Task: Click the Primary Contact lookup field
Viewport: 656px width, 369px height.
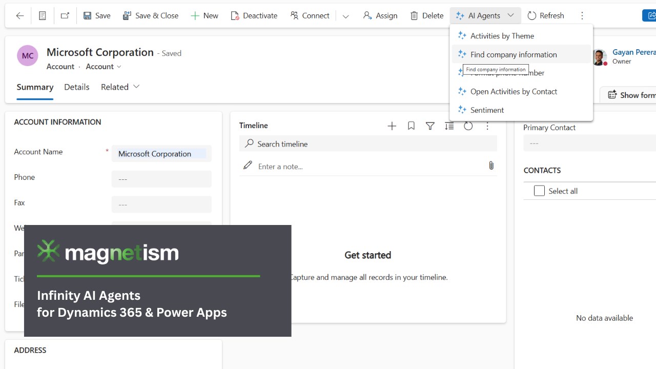Action: (589, 143)
